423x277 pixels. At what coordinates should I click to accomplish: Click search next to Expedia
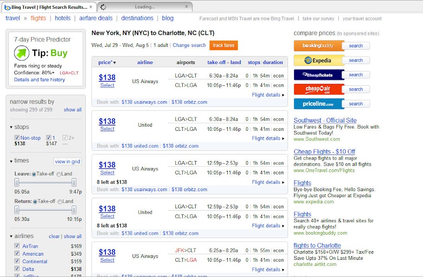356,60
